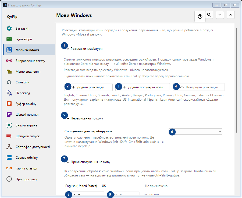Open the Світлофор доступності section
This screenshot has height=198, width=242.
pos(29,147)
